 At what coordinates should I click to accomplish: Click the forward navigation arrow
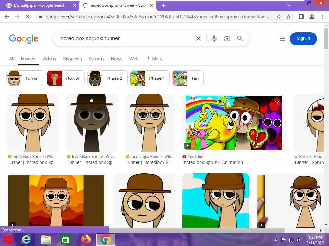click(x=17, y=17)
